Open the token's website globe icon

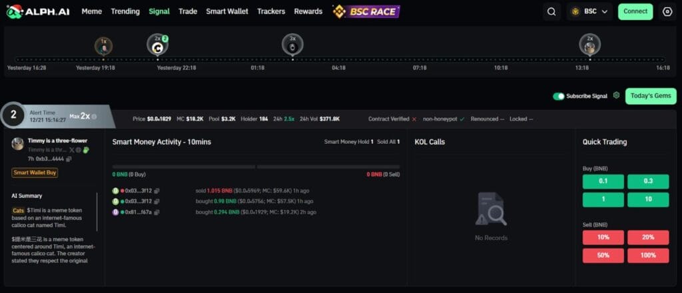click(79, 150)
